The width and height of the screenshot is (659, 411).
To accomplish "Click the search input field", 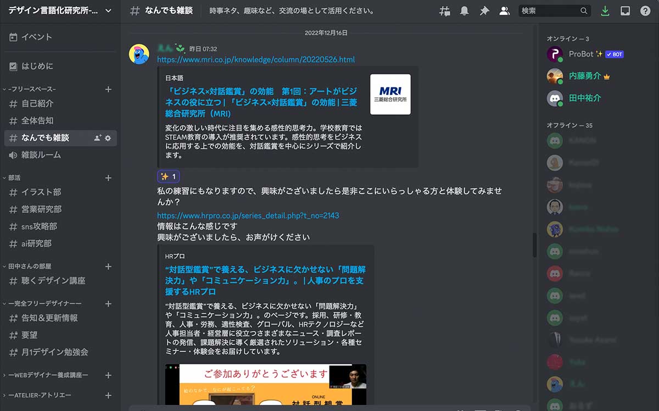I will [549, 11].
